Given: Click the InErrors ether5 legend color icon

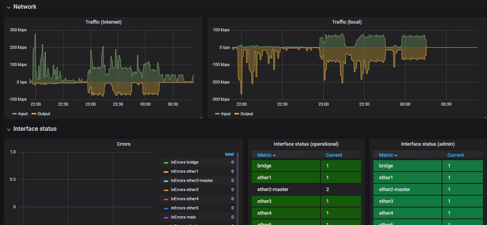Looking at the screenshot, I should point(166,208).
